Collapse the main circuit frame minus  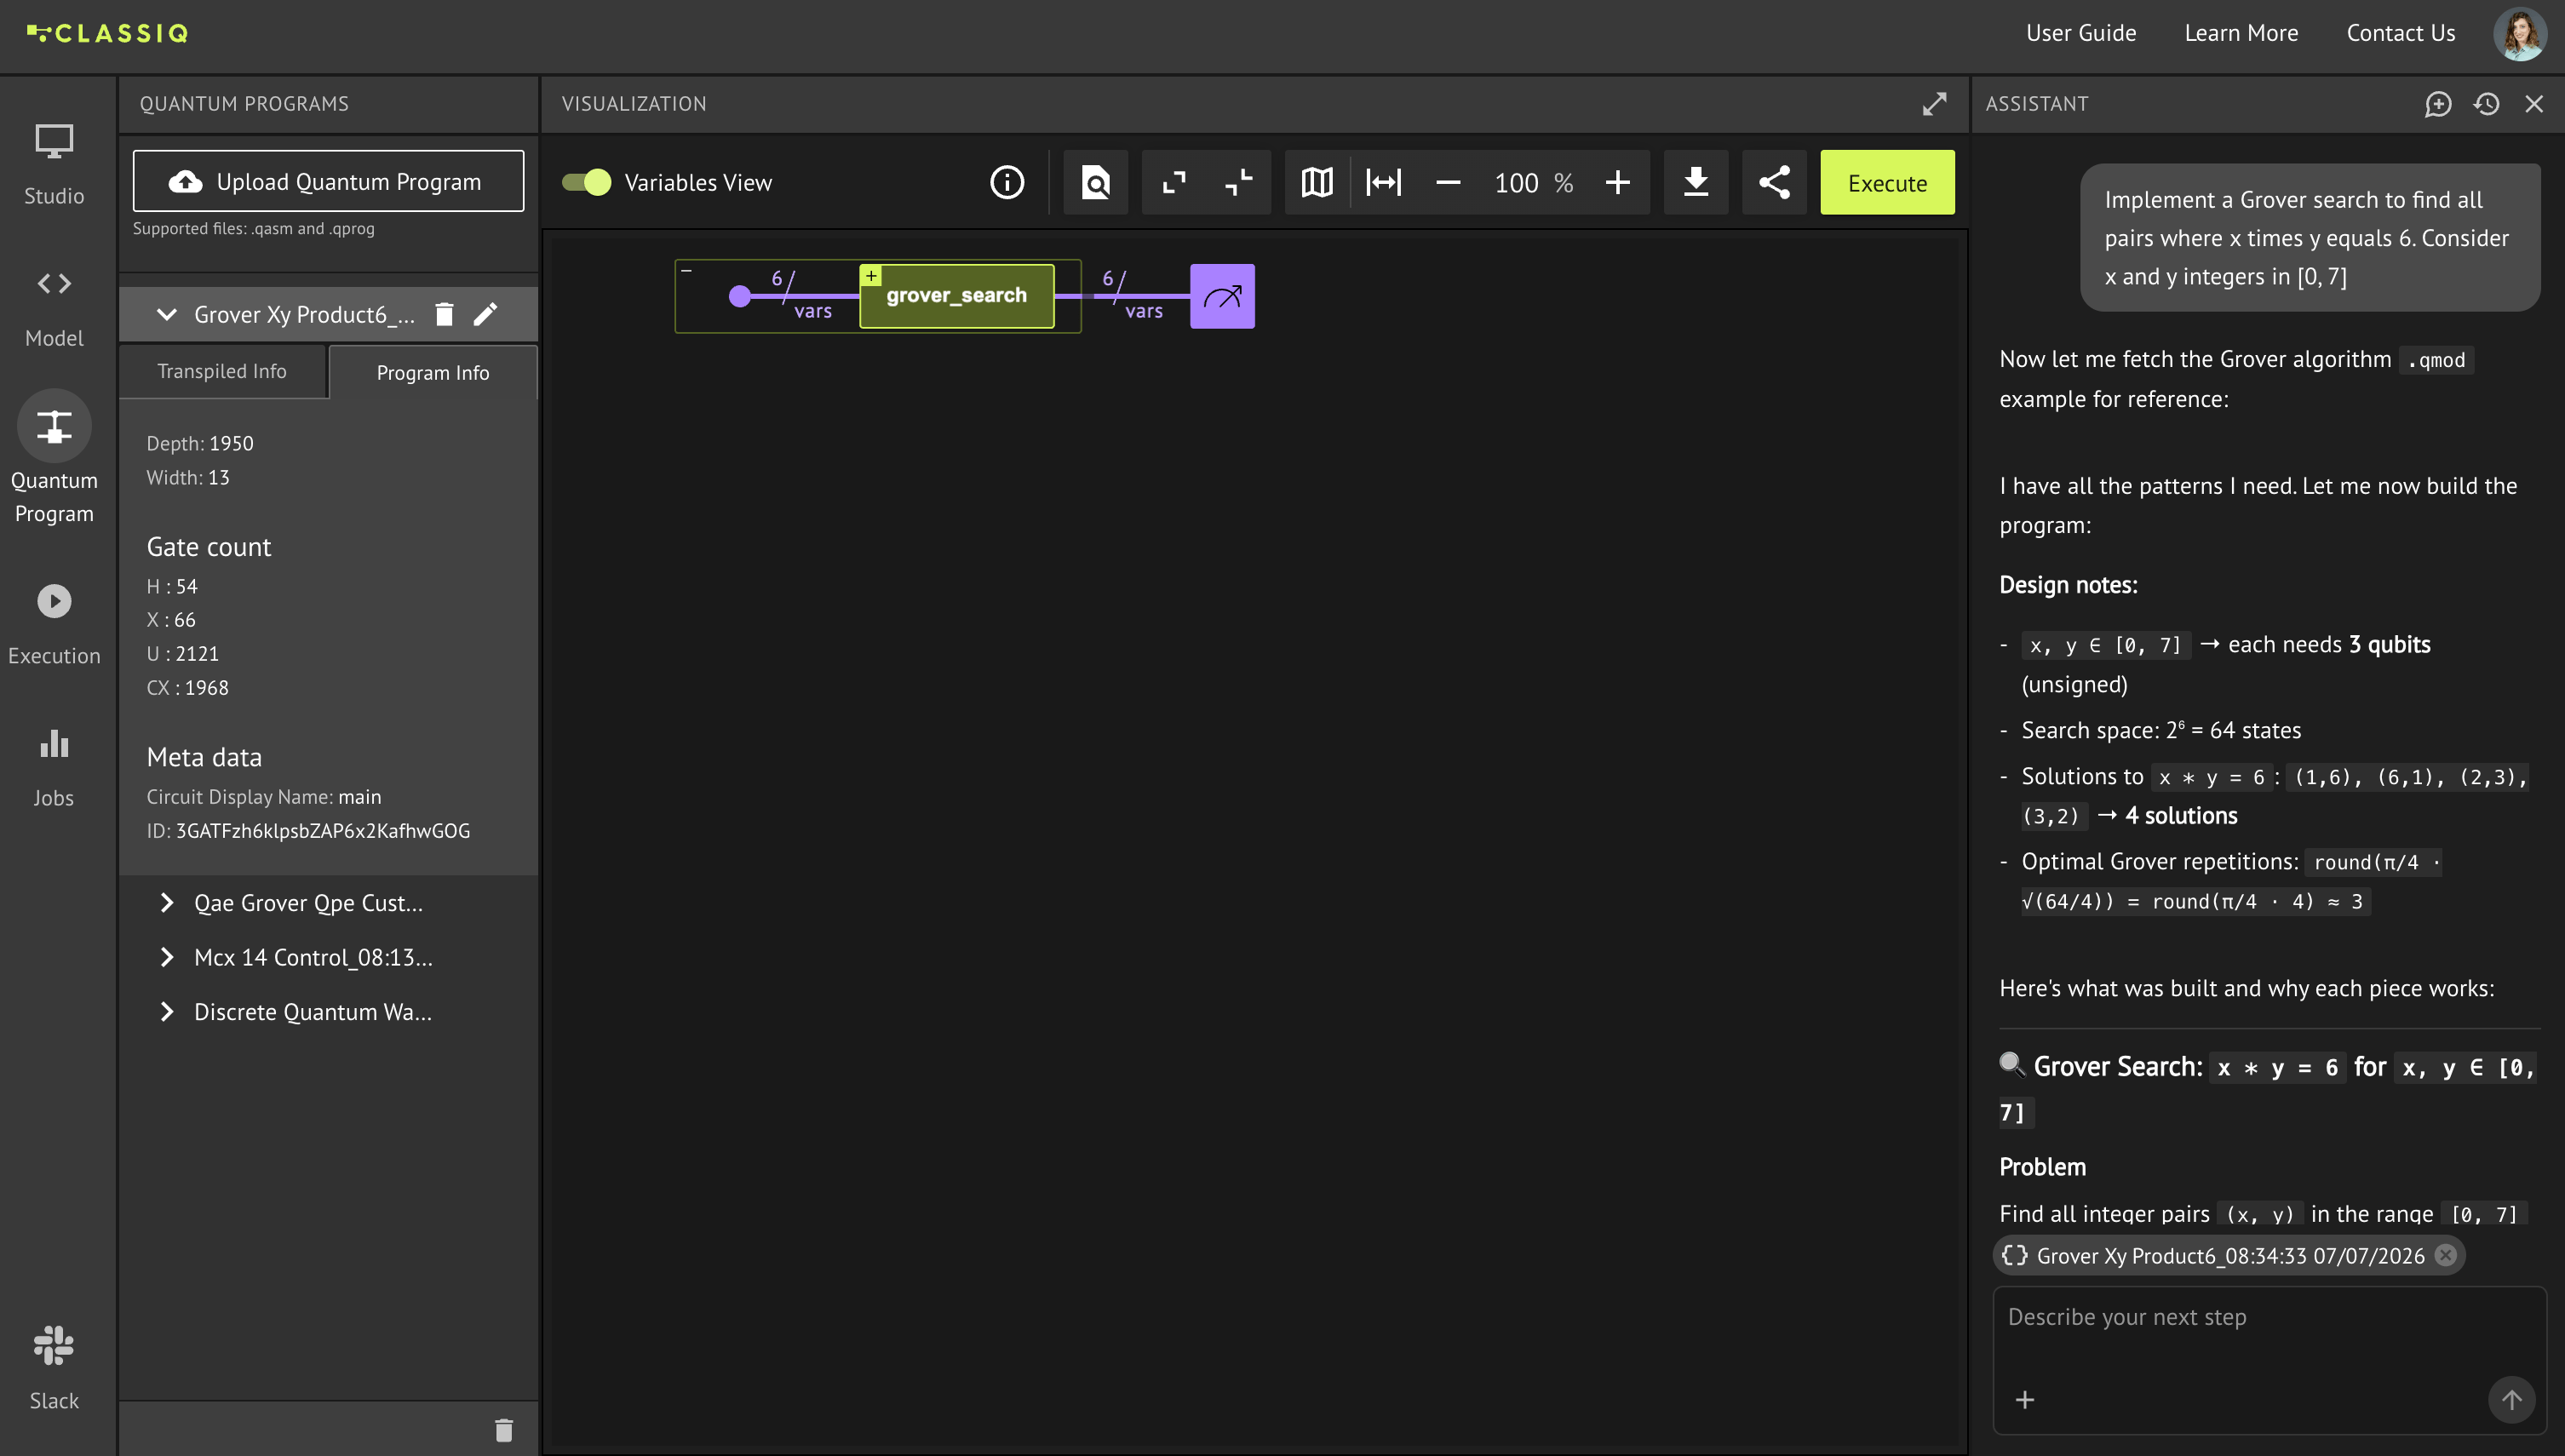tap(686, 270)
